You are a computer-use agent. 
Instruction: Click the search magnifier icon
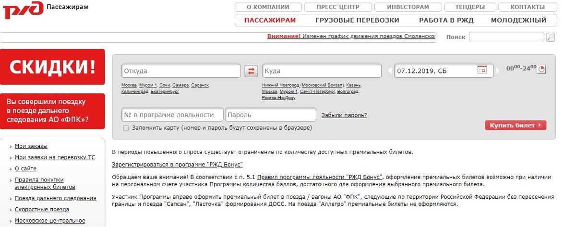(x=551, y=37)
